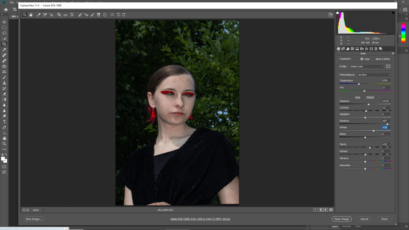Choose the Crop tool in Camera Raw
This screenshot has height=230, width=409.
click(x=59, y=15)
